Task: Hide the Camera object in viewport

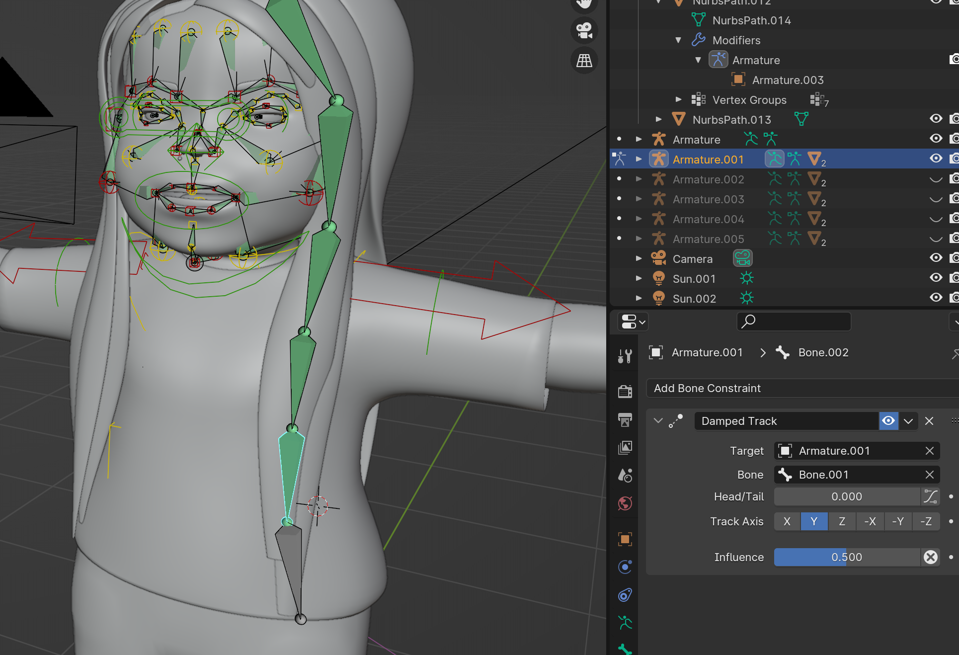Action: tap(936, 258)
